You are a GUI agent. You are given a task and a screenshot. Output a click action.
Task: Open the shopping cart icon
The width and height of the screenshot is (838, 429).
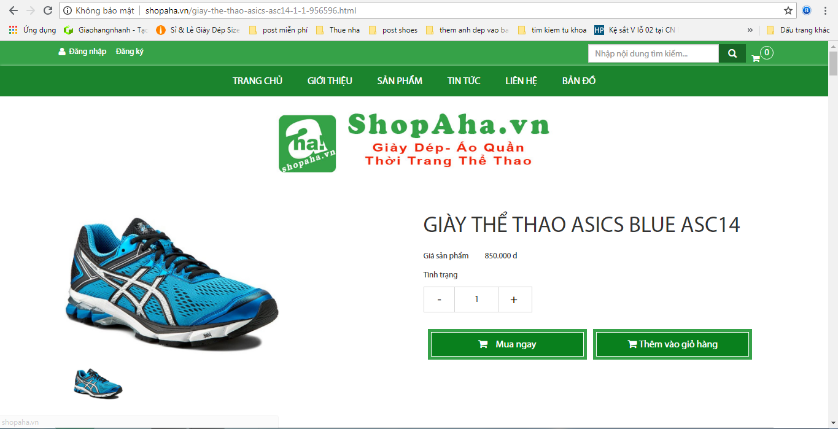756,58
